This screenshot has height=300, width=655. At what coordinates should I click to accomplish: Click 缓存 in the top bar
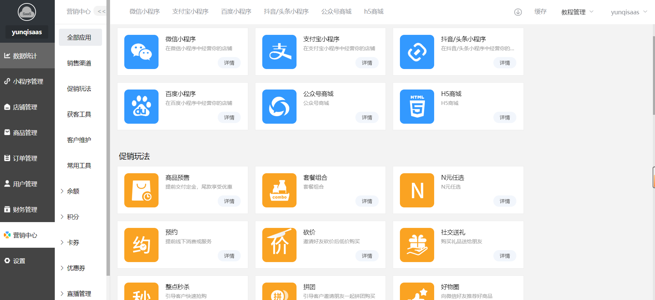[540, 12]
